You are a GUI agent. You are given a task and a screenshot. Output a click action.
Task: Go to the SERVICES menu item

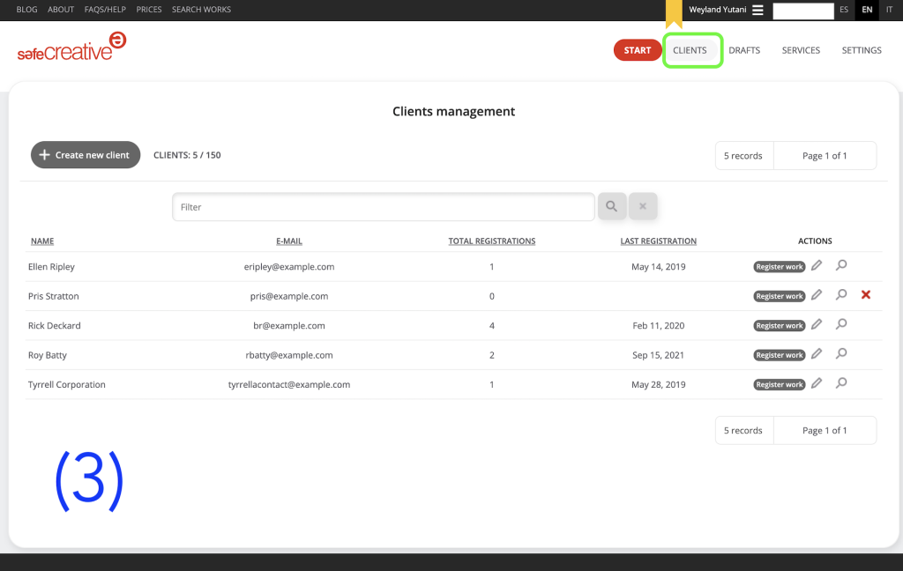(801, 50)
